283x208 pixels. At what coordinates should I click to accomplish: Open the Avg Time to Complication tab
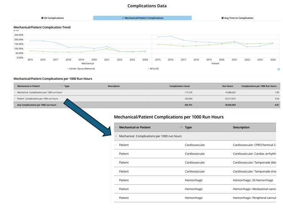(237, 18)
